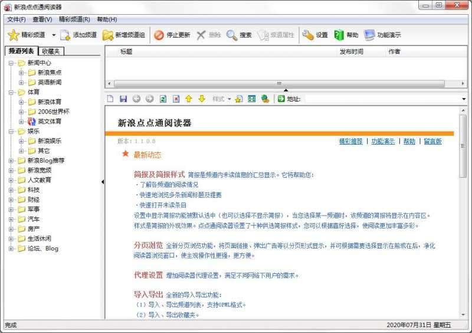Switch to the 频道列表 tab
Viewport: 472px width, 333px height.
21,51
